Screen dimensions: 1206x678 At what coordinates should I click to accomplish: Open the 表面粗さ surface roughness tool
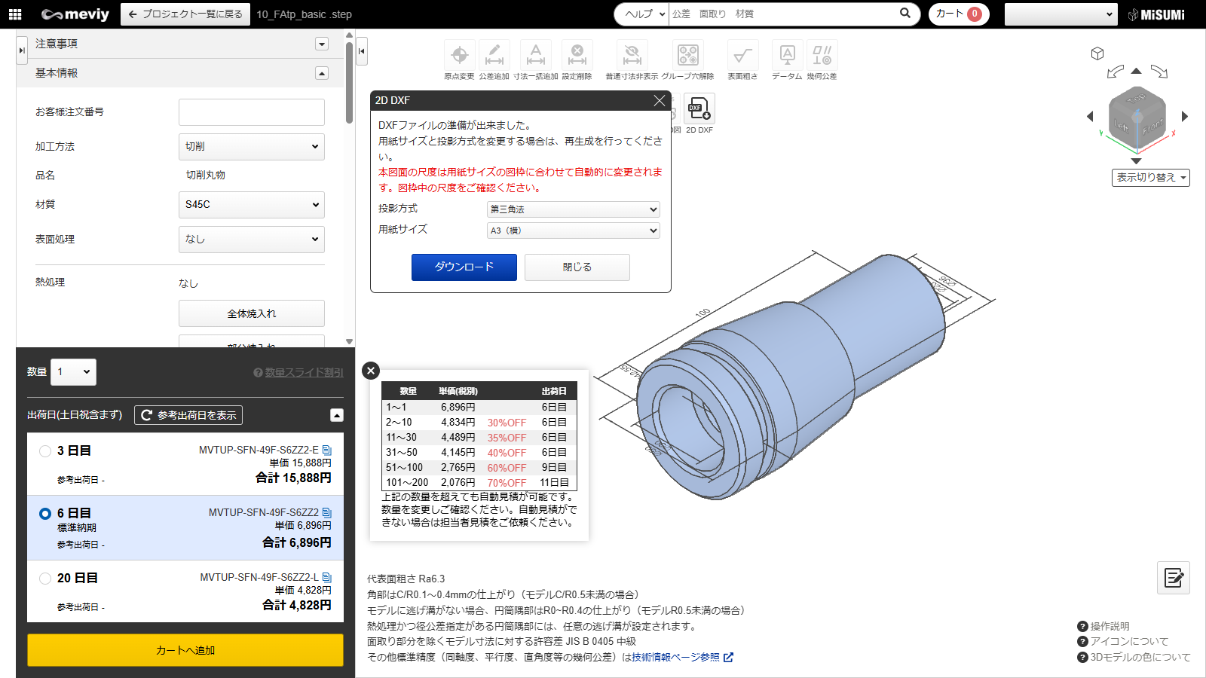pos(742,55)
